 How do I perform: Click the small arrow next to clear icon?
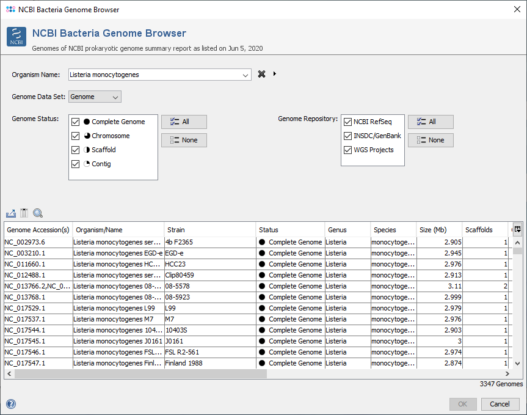[x=275, y=74]
